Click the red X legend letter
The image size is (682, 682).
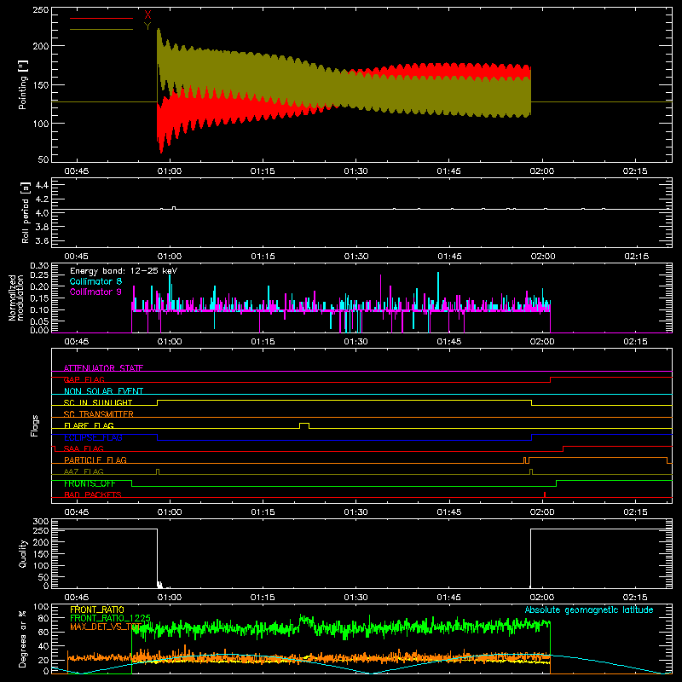[147, 15]
